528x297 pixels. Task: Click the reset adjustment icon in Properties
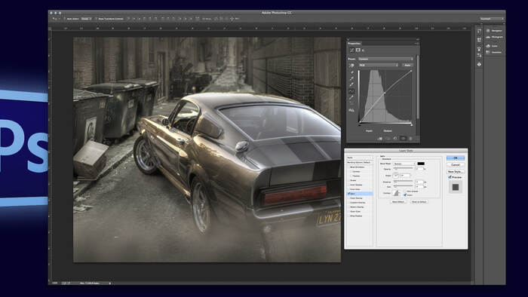395,138
